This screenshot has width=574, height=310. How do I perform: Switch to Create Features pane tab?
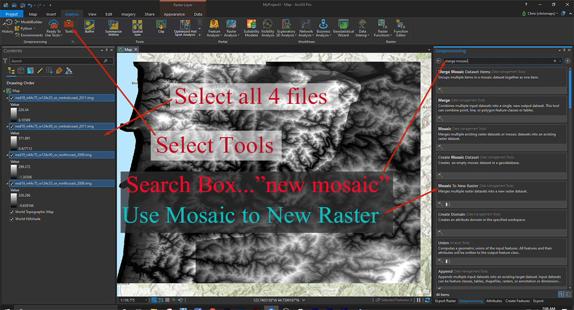pyautogui.click(x=518, y=301)
